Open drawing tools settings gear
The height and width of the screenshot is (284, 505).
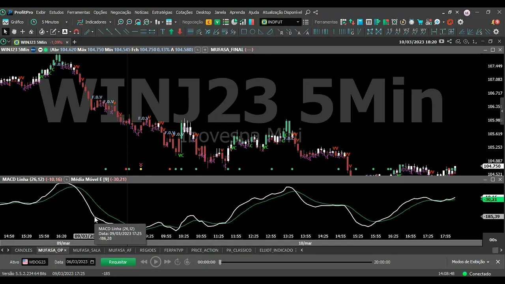tap(496, 32)
